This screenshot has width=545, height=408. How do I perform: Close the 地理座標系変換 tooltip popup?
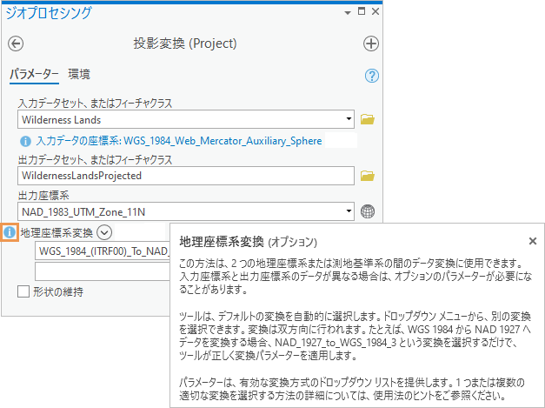(532, 241)
